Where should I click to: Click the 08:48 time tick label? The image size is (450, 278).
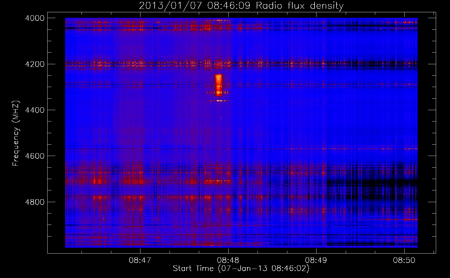point(228,260)
